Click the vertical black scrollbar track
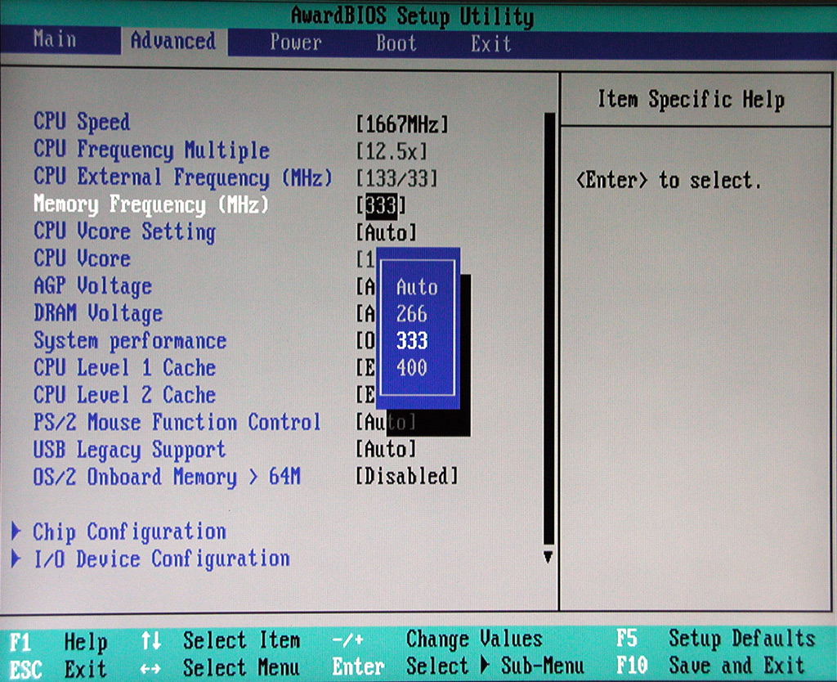The height and width of the screenshot is (682, 837). pyautogui.click(x=548, y=329)
